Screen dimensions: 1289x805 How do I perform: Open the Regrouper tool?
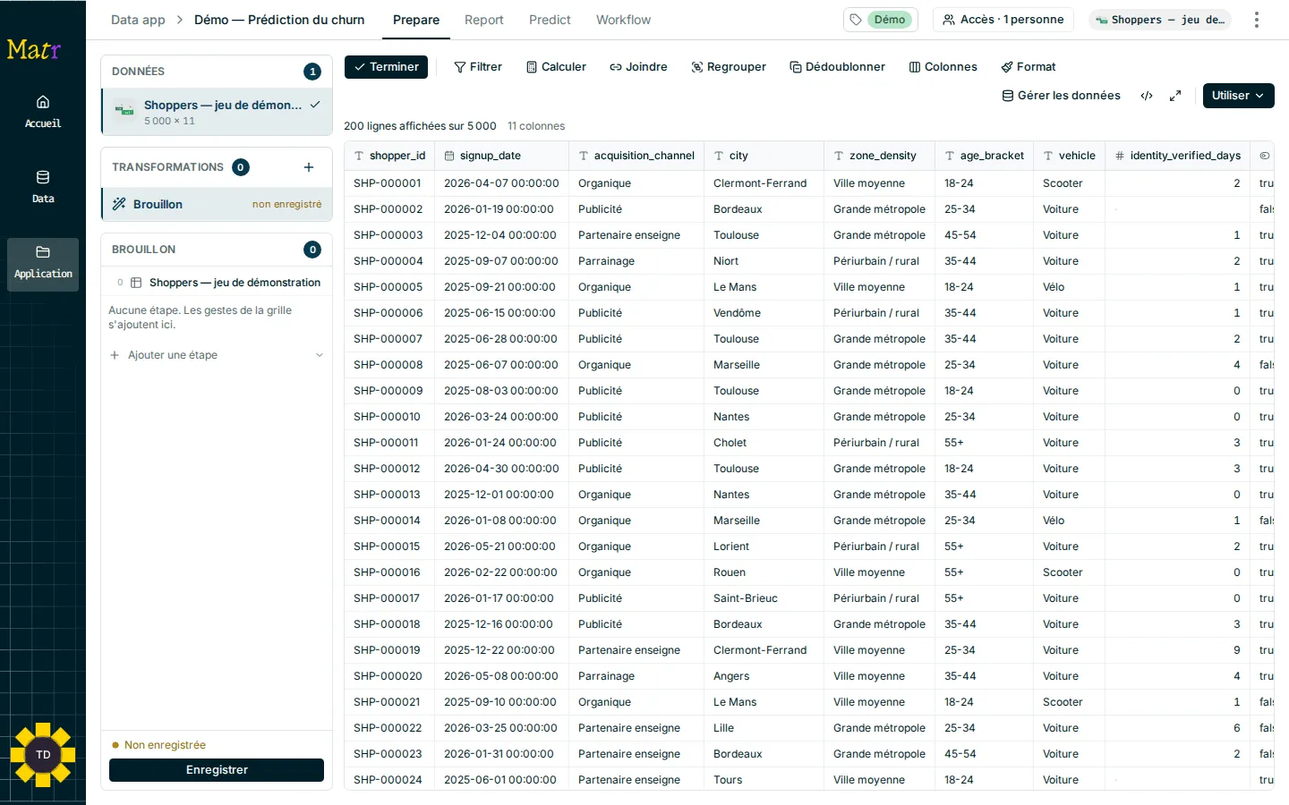(x=729, y=67)
